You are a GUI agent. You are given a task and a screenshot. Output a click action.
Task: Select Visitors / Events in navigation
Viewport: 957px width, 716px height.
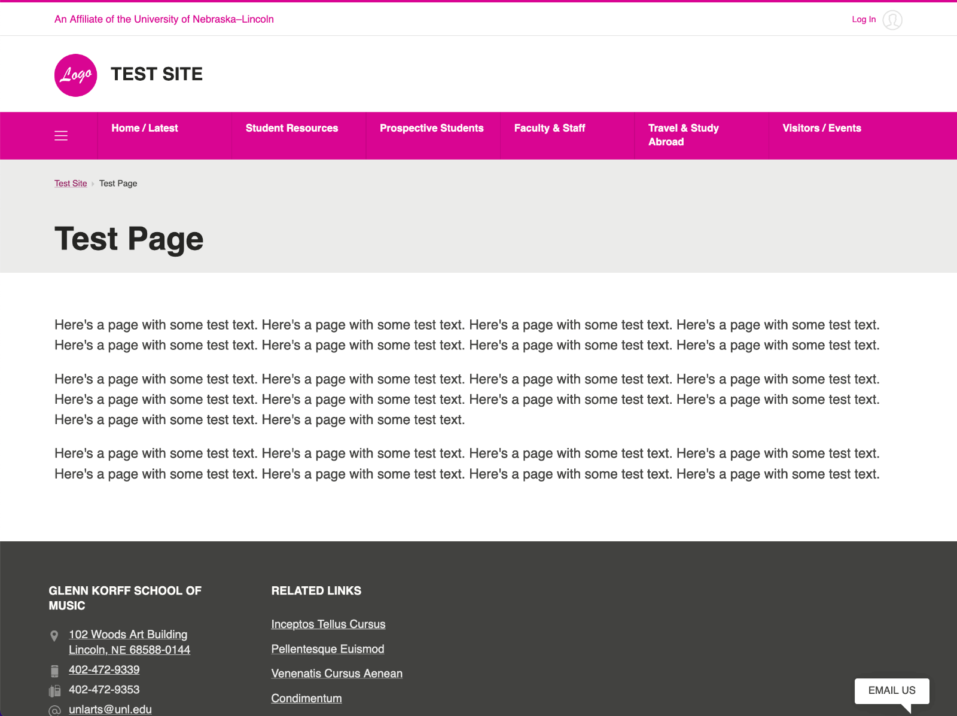(x=821, y=128)
